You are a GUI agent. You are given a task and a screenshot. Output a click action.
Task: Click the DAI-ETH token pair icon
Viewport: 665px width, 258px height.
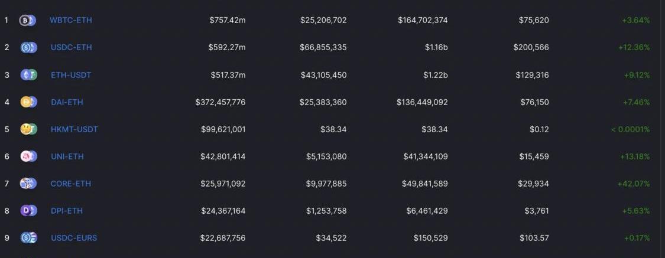[28, 102]
